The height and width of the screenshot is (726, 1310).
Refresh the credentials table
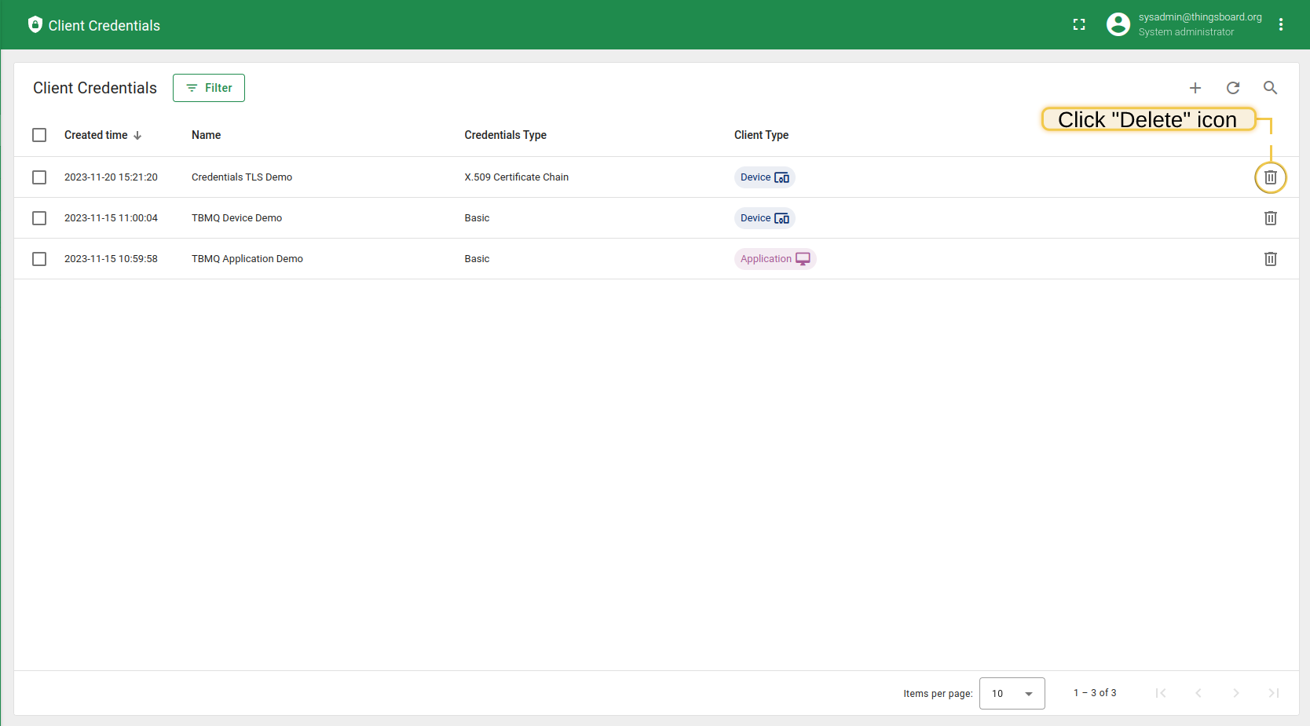point(1232,88)
